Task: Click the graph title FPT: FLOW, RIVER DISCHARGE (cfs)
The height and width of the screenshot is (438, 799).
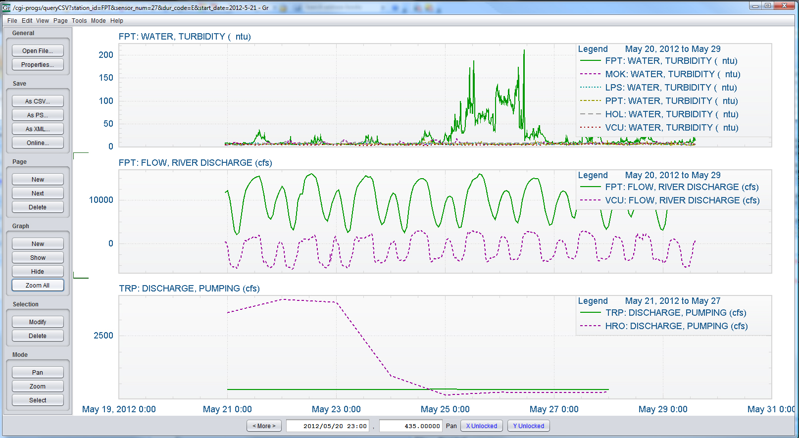Action: (195, 163)
